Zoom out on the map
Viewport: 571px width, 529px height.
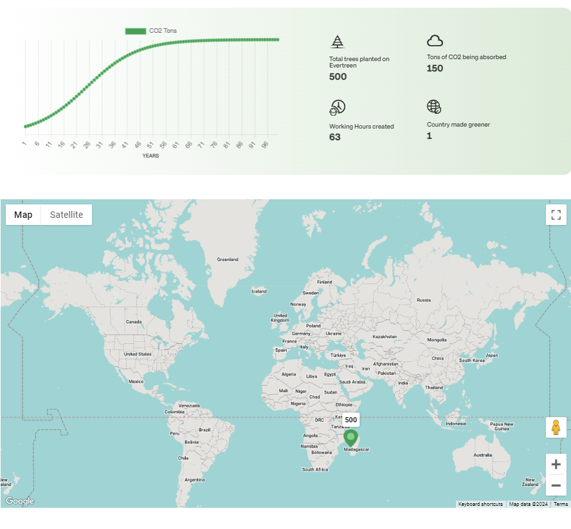pos(556,485)
